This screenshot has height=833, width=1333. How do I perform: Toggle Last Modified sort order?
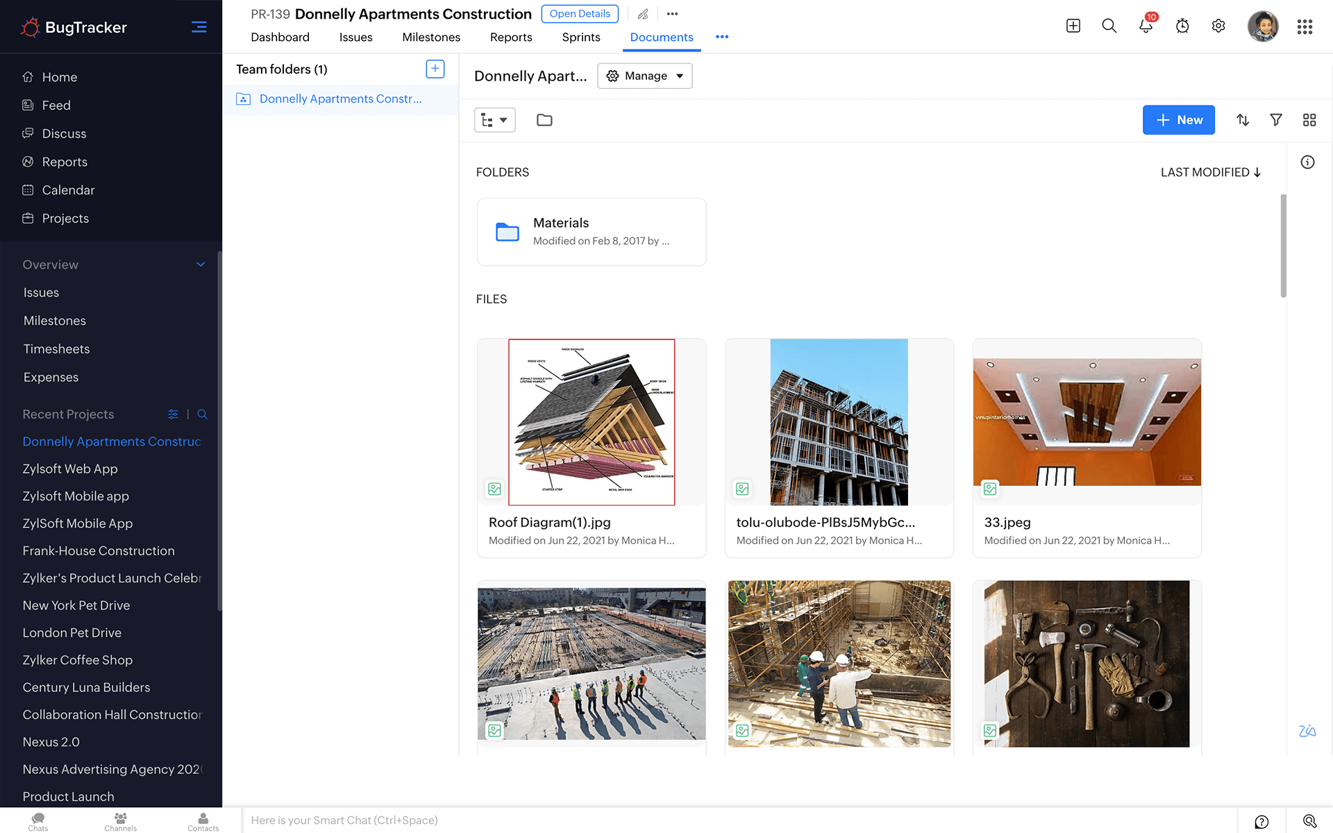(1211, 172)
